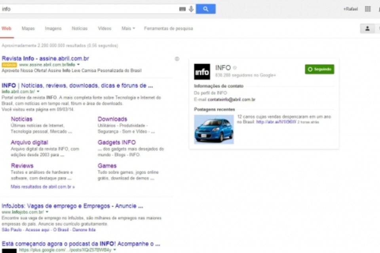Click the verified badge beside INFO

(235, 68)
